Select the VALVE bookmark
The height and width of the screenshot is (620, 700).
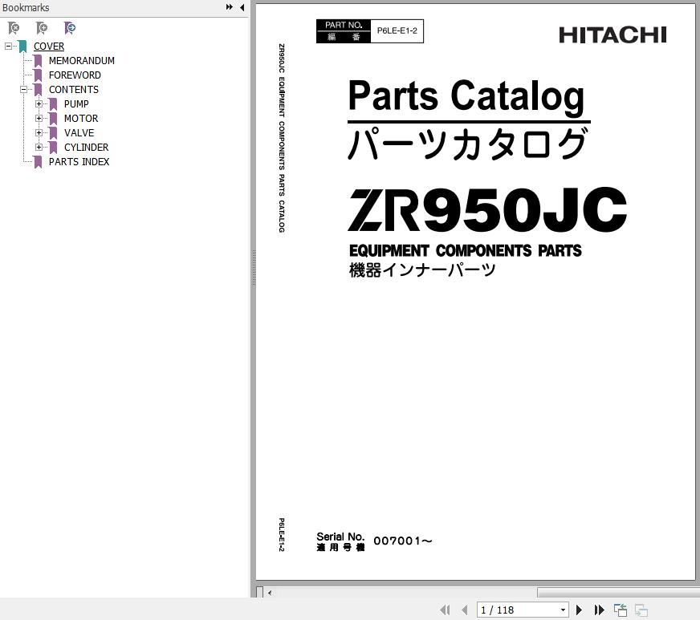pyautogui.click(x=79, y=132)
